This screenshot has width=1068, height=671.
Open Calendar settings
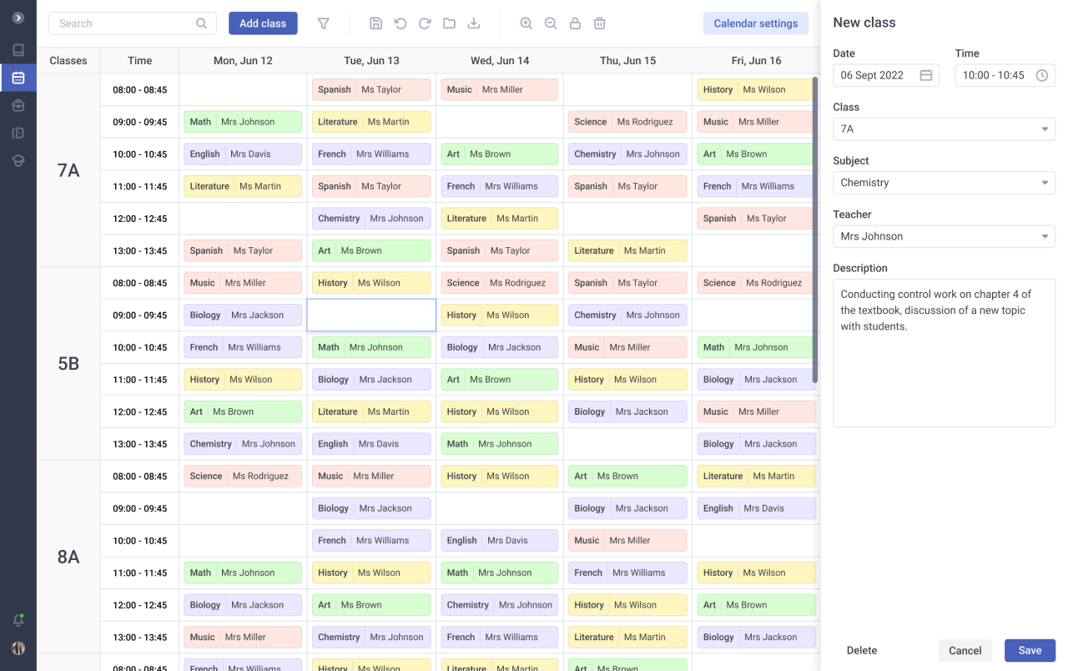[755, 23]
